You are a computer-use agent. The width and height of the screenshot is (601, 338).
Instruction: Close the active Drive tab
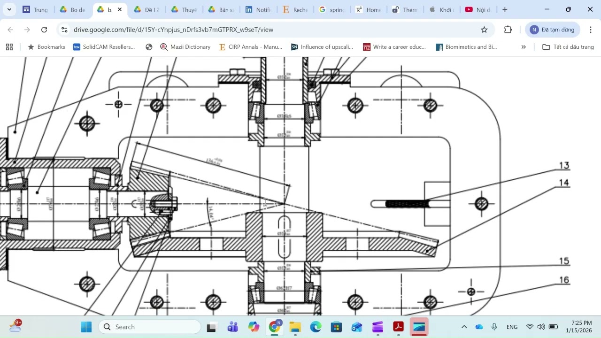point(120,9)
